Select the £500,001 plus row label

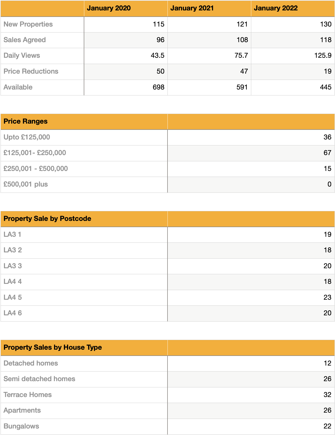point(26,184)
